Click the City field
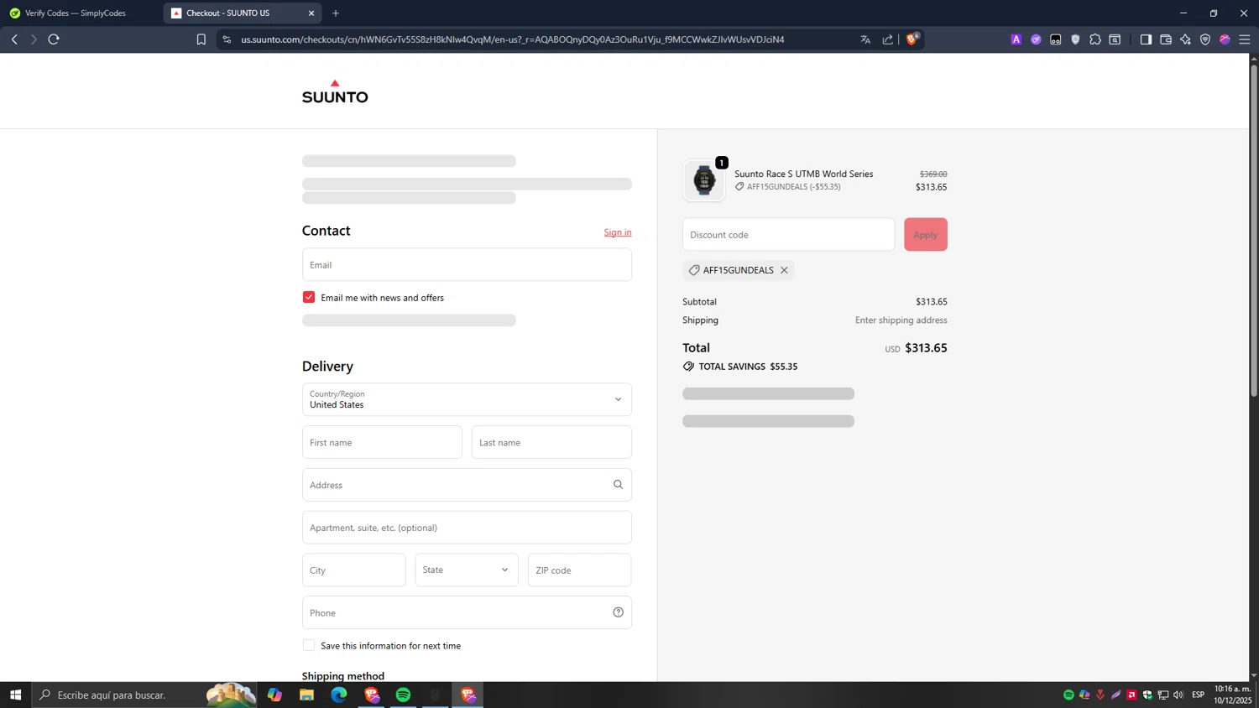The image size is (1259, 708). click(354, 570)
